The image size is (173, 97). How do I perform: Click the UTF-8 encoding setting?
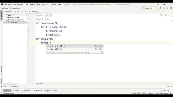(x=144, y=93)
